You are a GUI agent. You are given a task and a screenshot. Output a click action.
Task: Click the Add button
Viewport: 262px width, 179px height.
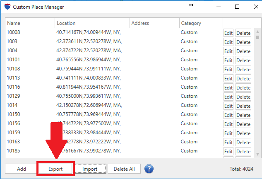(22, 169)
